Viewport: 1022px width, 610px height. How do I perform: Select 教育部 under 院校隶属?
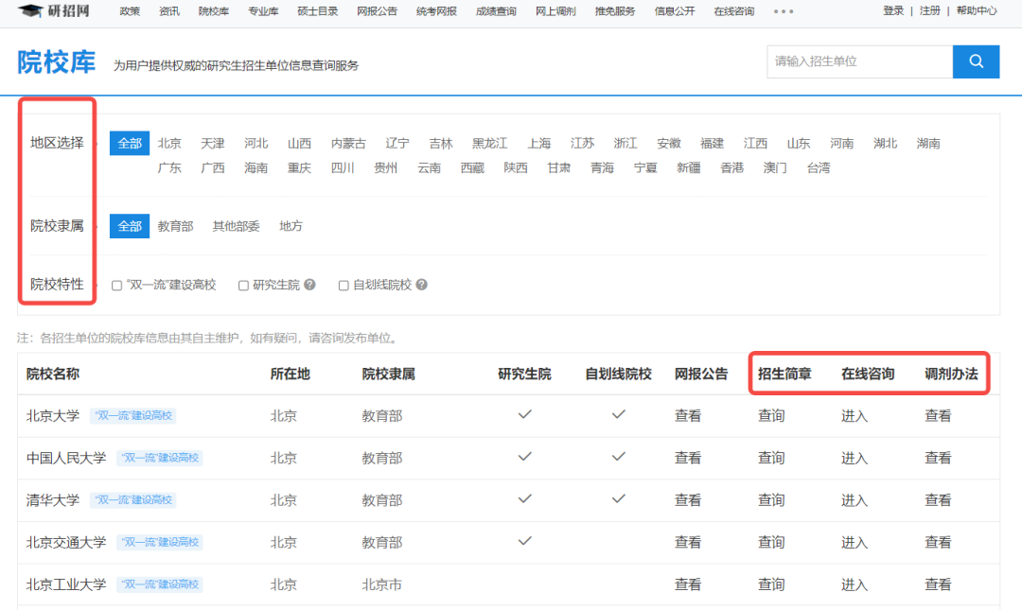click(x=175, y=226)
